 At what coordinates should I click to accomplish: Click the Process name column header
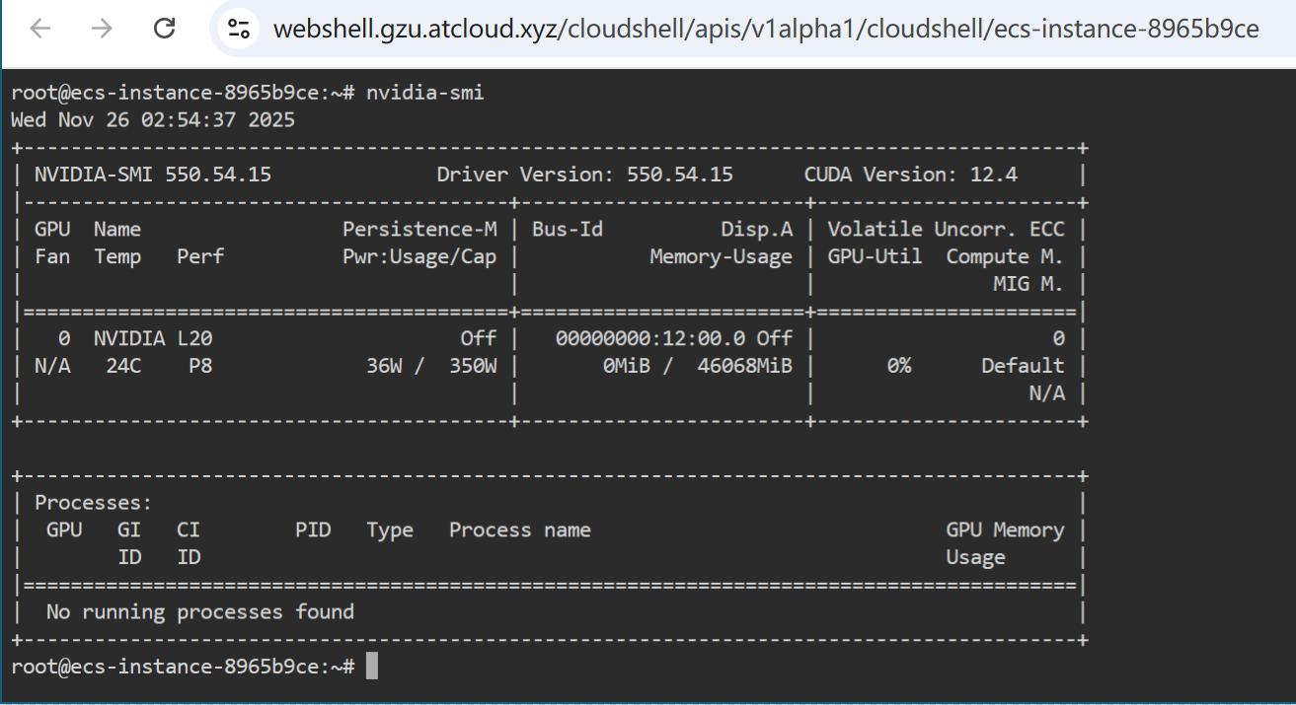[519, 530]
